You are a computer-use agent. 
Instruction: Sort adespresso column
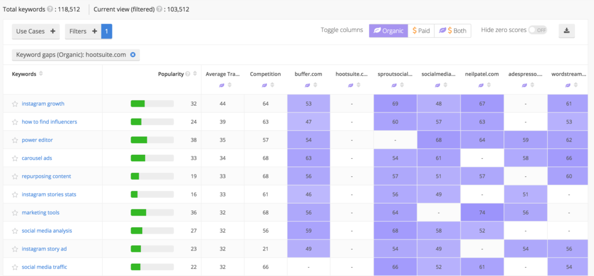pyautogui.click(x=533, y=86)
